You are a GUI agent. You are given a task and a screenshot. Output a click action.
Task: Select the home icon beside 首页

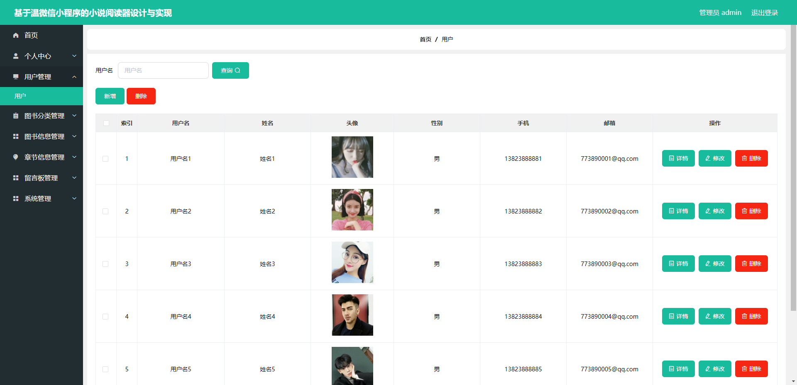[16, 35]
